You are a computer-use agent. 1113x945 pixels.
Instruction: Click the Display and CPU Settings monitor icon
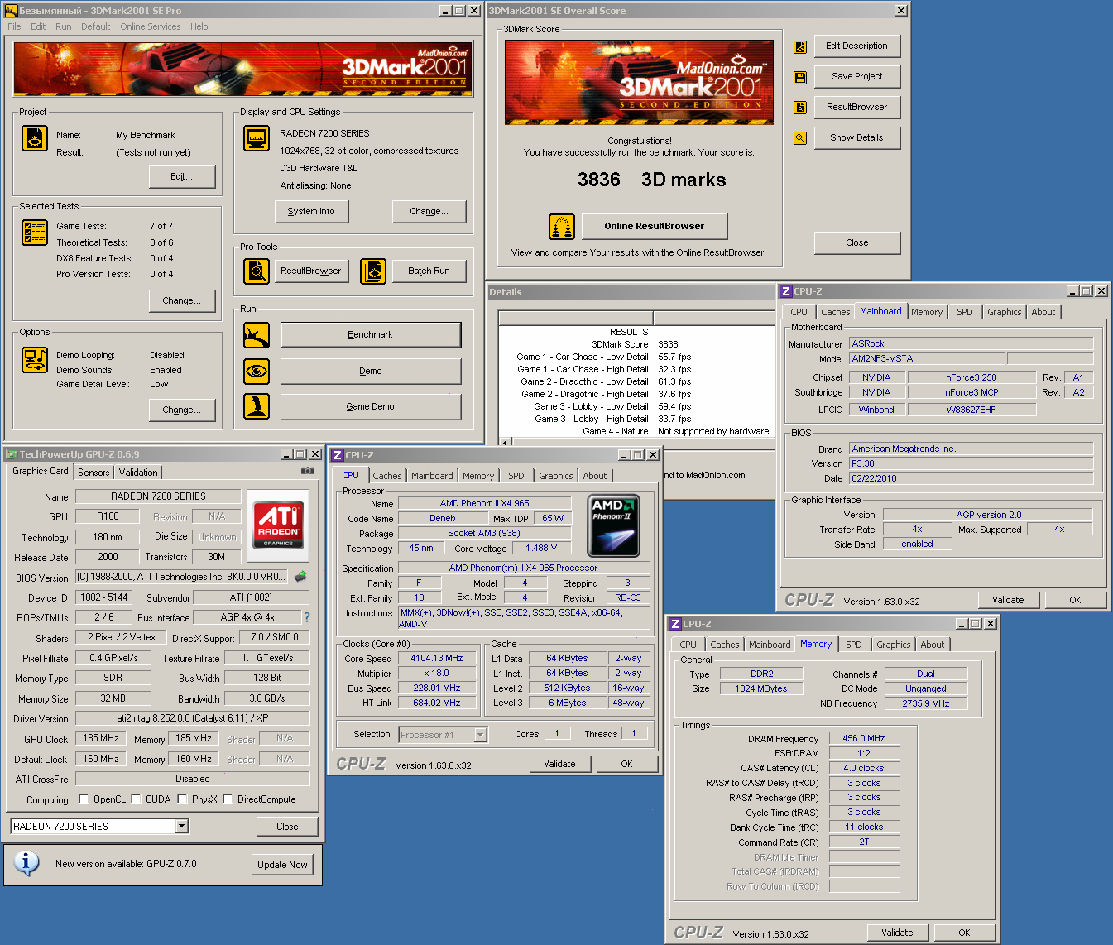pos(257,138)
